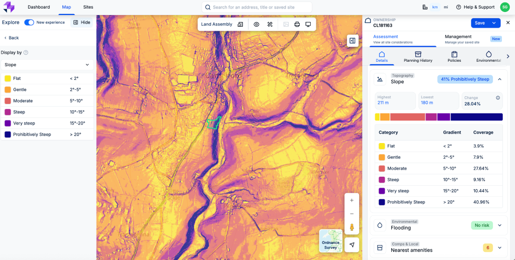Image resolution: width=515 pixels, height=260 pixels.
Task: Click the locate-me arrow icon
Action: [x=352, y=244]
